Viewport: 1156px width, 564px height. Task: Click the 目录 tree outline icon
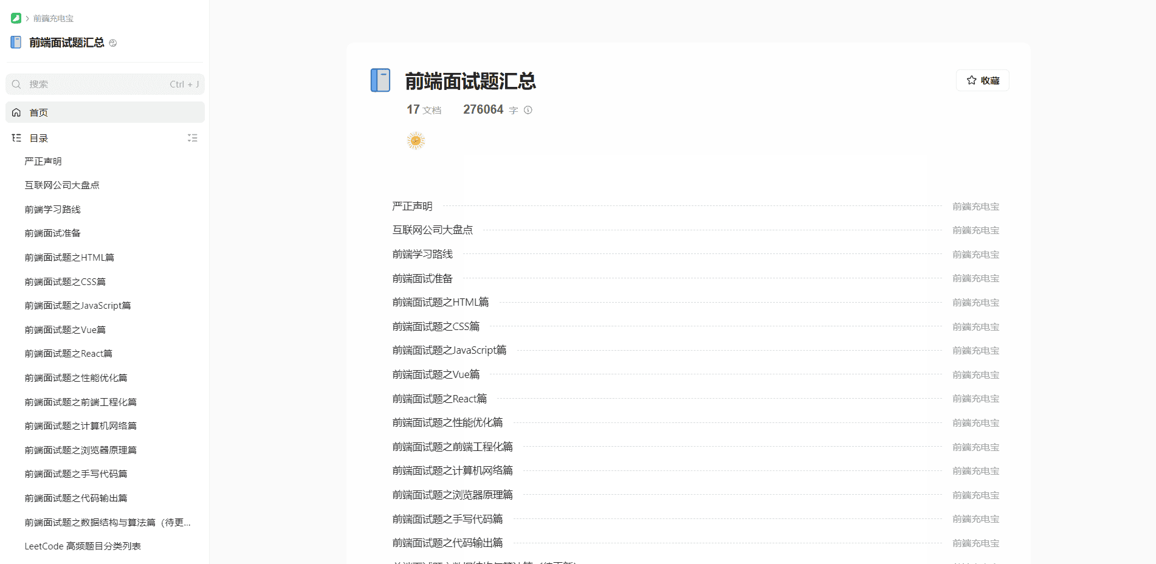[16, 138]
